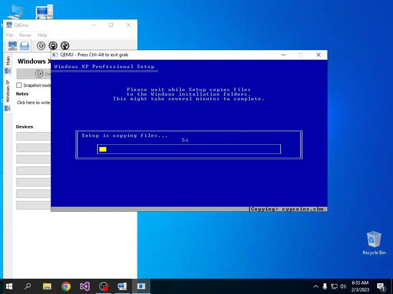Click the power start toolbar icon in QtEmu
Viewport: 393px width, 294px height.
(x=41, y=46)
